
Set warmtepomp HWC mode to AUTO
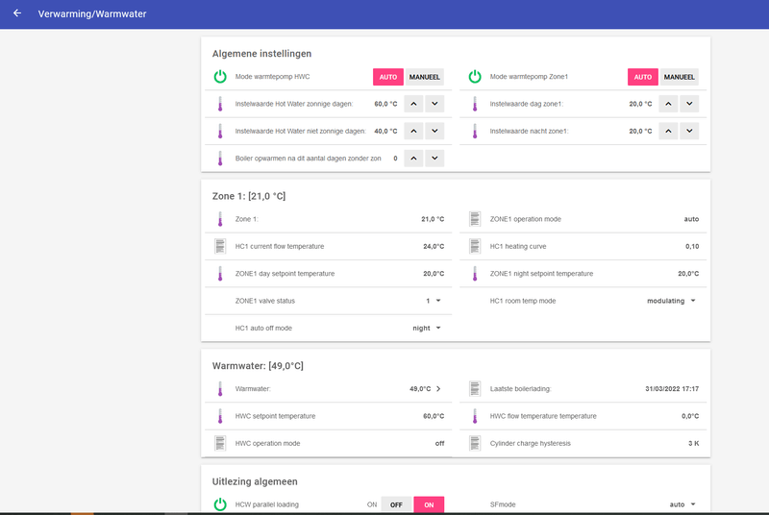(388, 77)
